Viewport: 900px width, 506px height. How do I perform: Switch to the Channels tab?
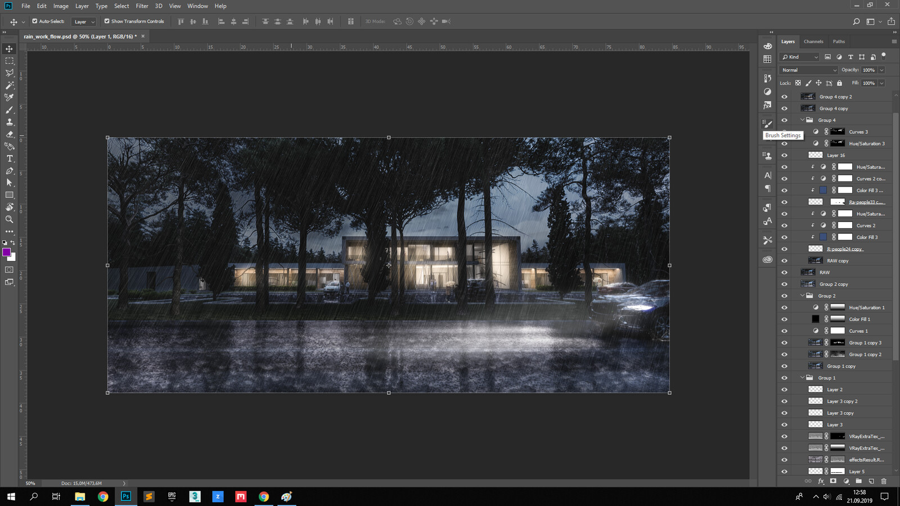[813, 42]
